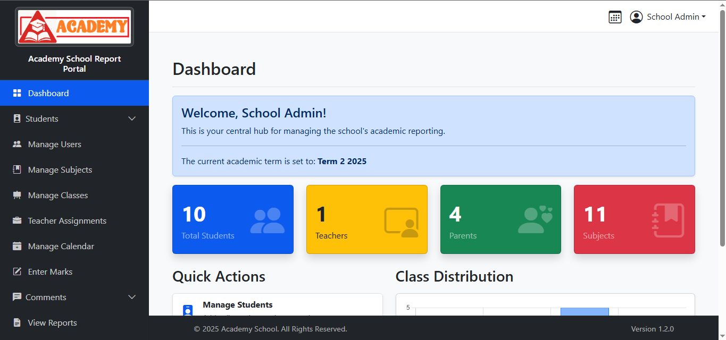Click the 'Welcome, School Admin!' heading
The image size is (726, 340).
[x=254, y=113]
